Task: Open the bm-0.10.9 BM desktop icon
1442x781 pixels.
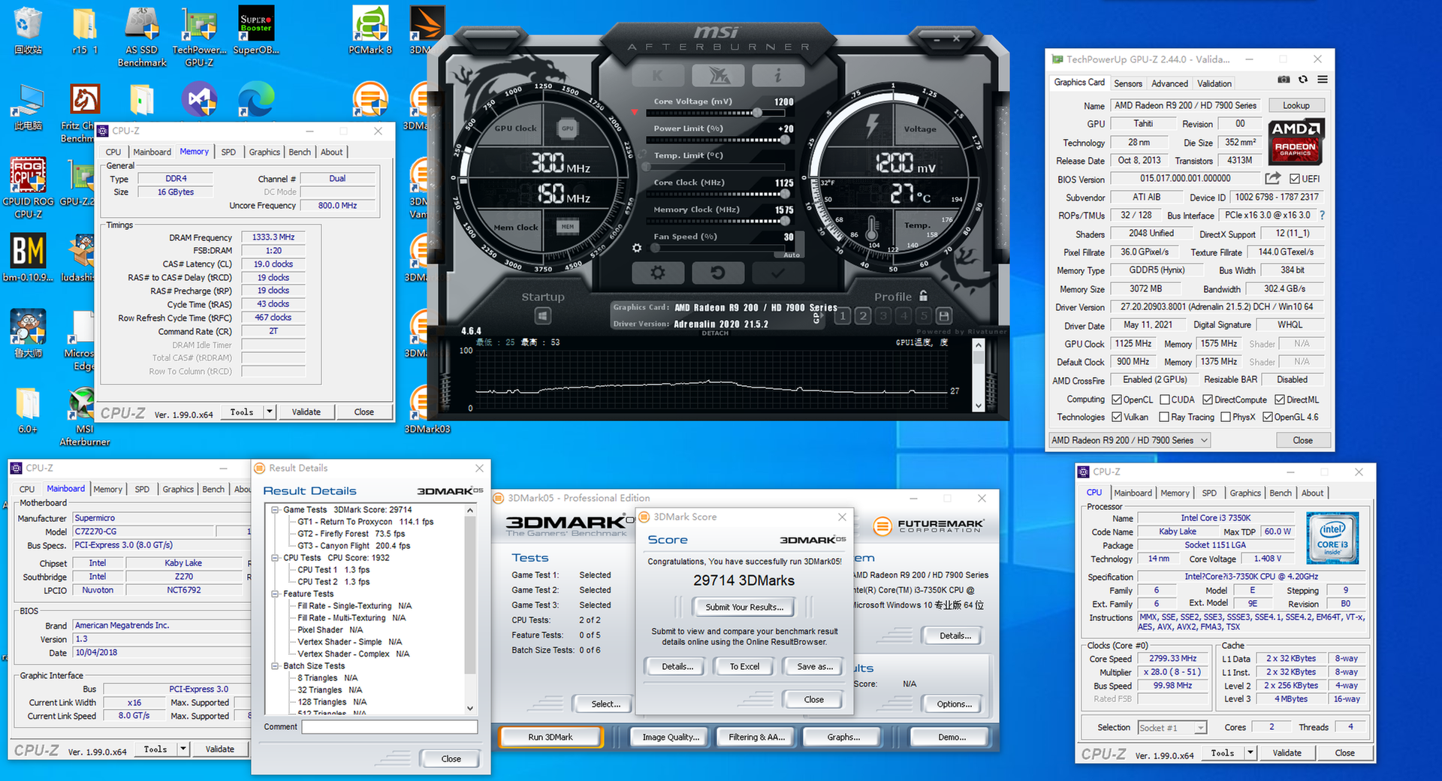Action: click(28, 257)
